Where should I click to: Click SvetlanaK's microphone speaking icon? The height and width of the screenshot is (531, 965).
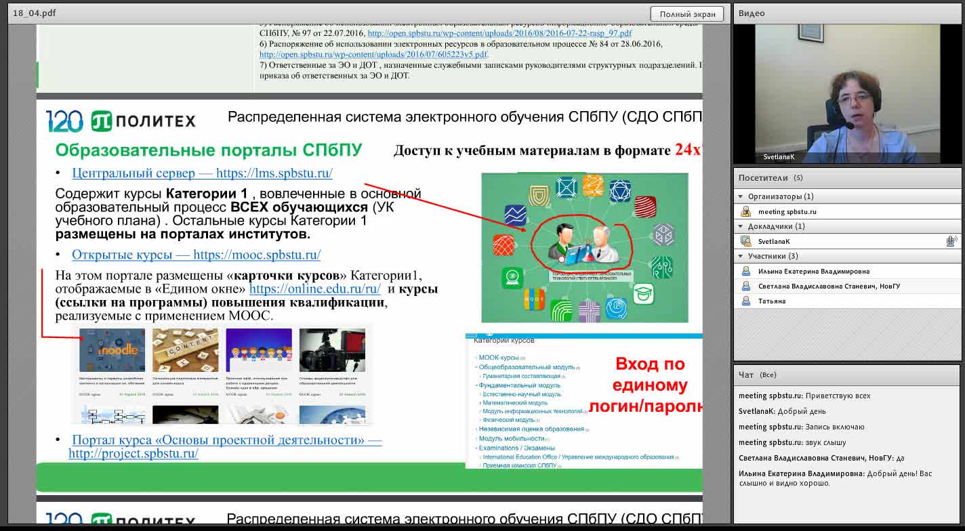click(x=951, y=241)
